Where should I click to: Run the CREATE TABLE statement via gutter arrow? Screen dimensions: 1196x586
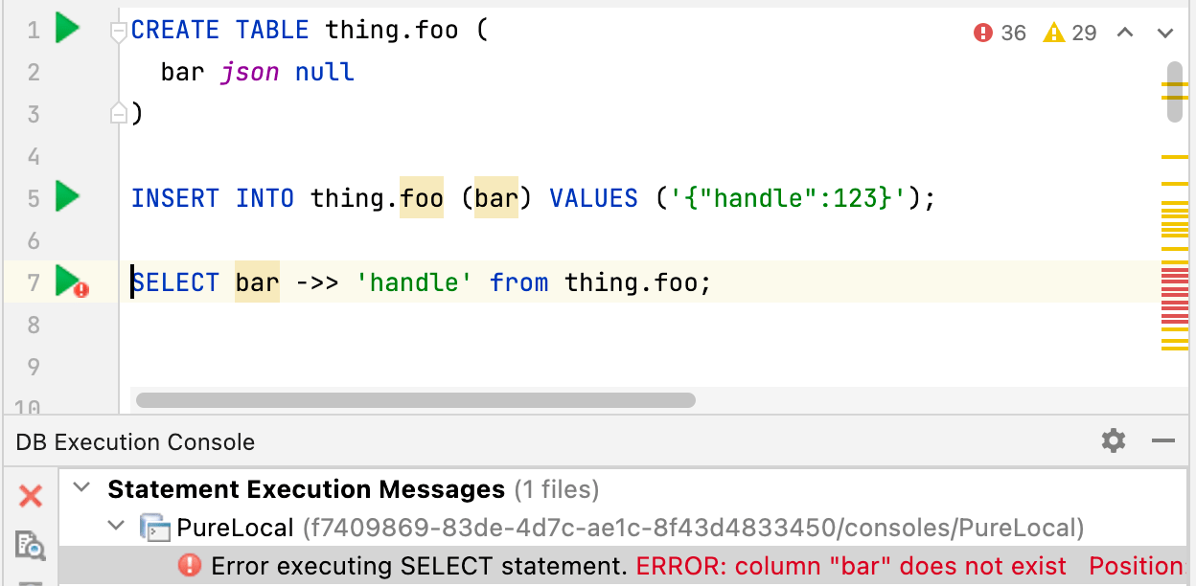pos(66,29)
